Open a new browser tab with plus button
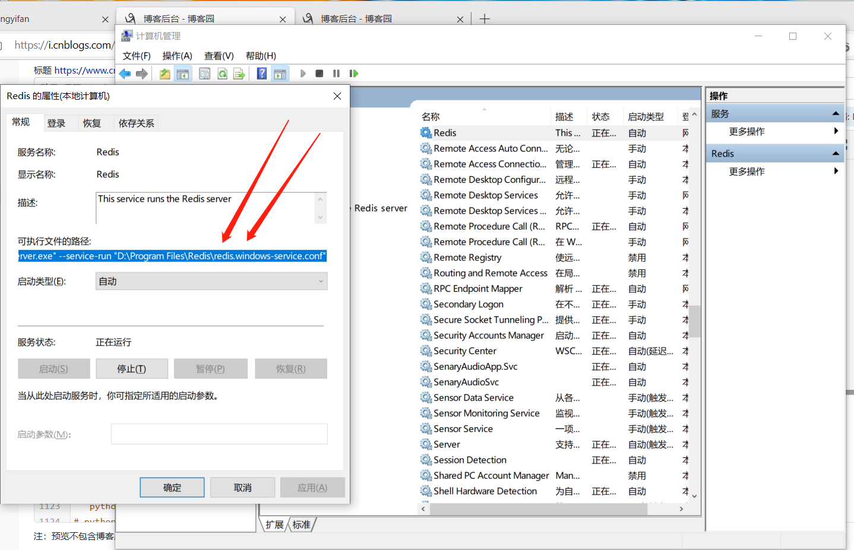 [x=485, y=19]
